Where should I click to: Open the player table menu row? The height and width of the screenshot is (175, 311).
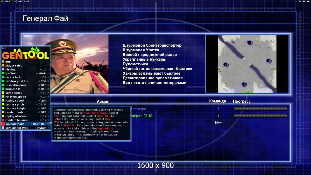tap(25, 65)
